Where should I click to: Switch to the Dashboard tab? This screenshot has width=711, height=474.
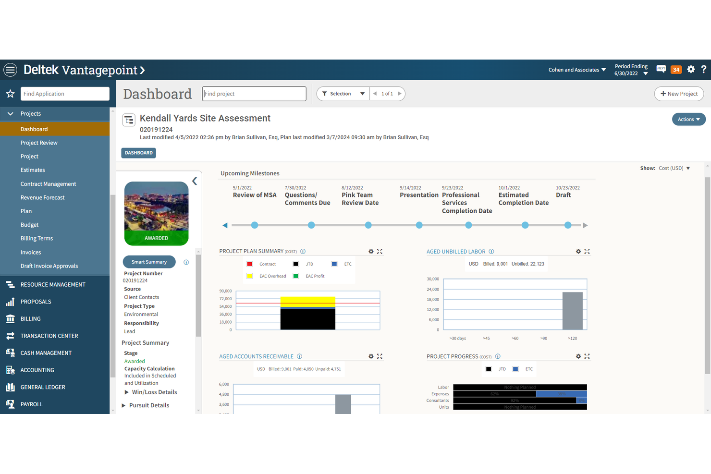[x=138, y=153]
